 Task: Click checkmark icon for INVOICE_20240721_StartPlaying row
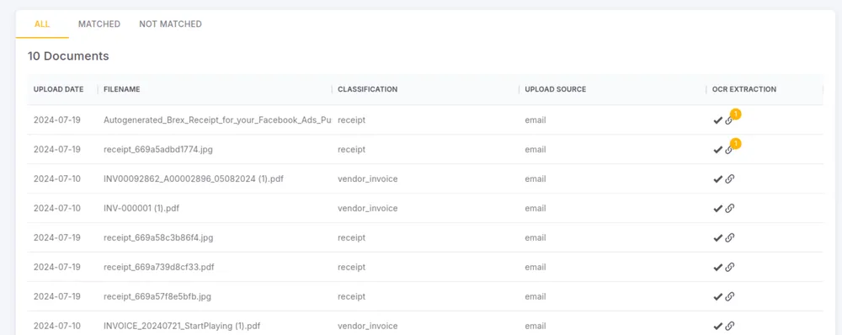717,326
